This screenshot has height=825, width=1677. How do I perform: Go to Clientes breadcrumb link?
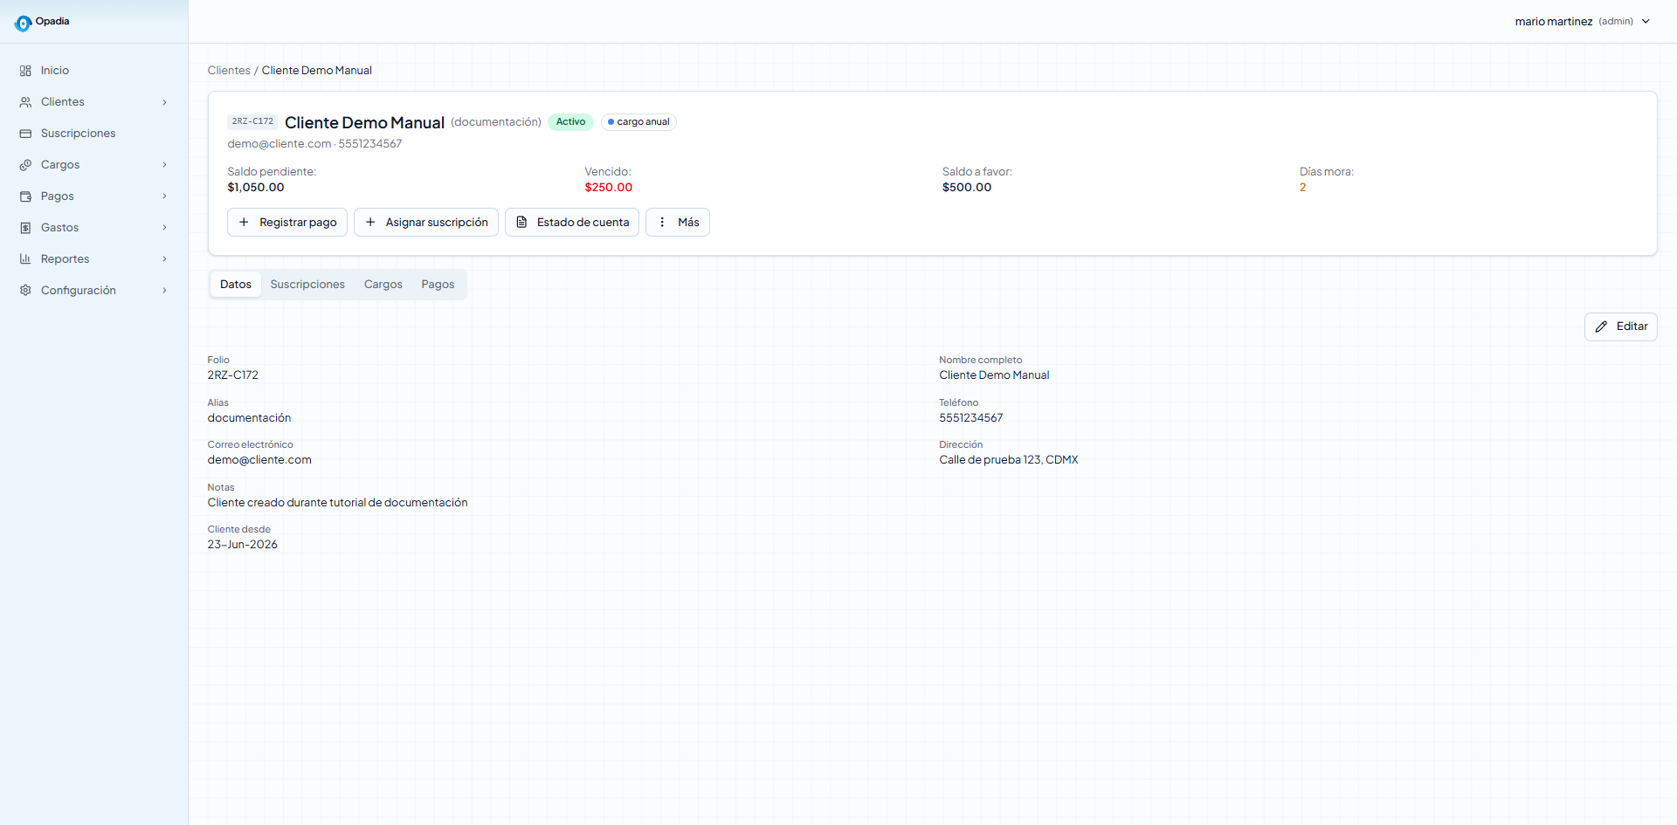pos(229,71)
